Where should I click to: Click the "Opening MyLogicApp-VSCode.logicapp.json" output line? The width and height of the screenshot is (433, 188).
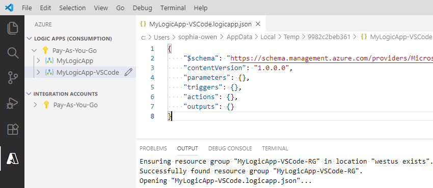[x=226, y=181]
